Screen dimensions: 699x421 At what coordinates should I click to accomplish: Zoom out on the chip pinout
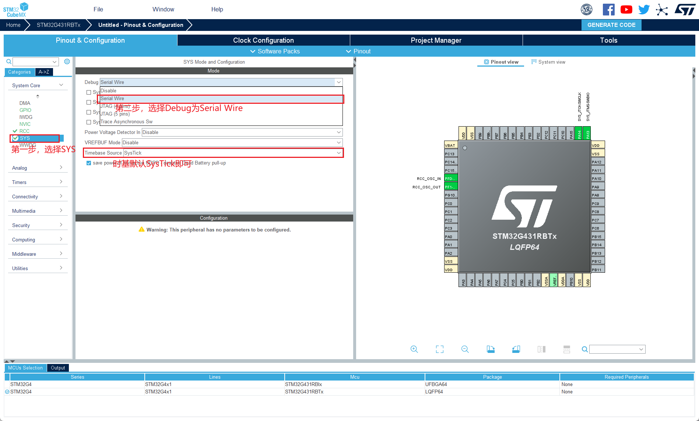click(x=465, y=349)
